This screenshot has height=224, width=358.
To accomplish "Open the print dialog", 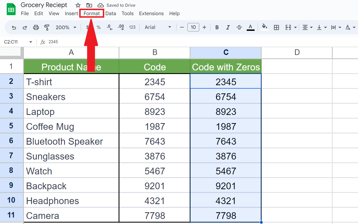I will (36, 27).
